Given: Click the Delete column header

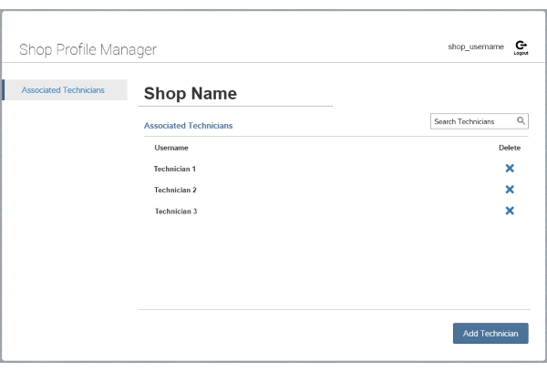Looking at the screenshot, I should click(x=510, y=148).
